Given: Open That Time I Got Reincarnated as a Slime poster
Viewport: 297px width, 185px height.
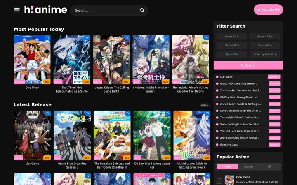Looking at the screenshot, I should coord(72,60).
